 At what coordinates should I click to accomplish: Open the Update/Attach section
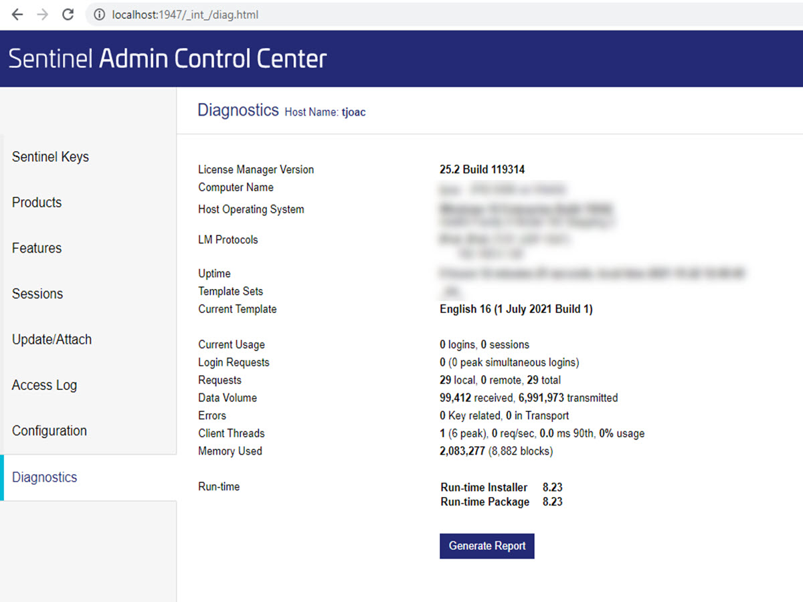click(52, 339)
